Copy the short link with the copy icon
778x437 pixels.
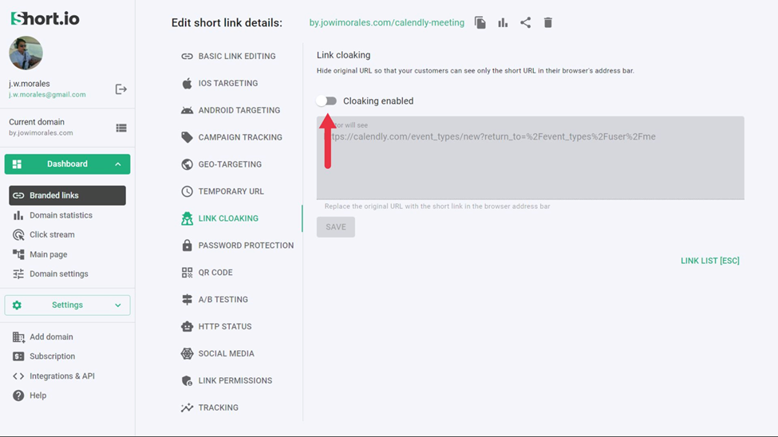[x=480, y=23]
